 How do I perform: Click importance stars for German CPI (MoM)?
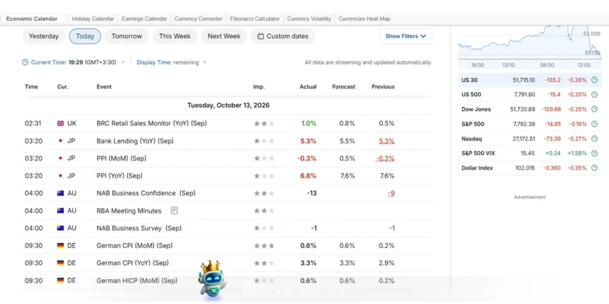point(264,245)
